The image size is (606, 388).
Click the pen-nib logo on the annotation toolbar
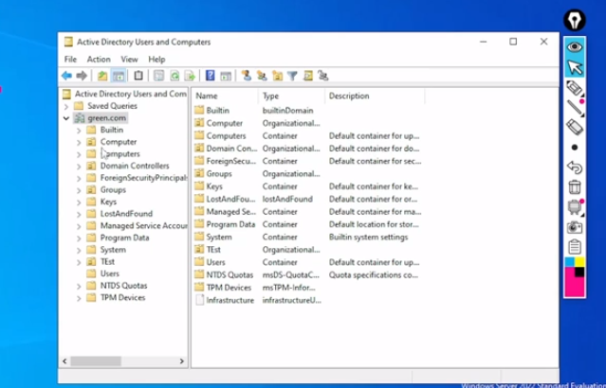click(575, 20)
